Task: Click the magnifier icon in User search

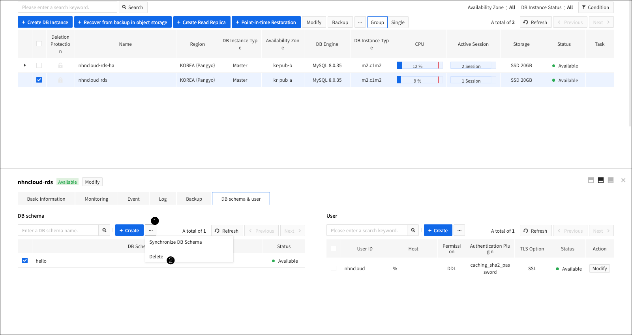Action: click(413, 230)
